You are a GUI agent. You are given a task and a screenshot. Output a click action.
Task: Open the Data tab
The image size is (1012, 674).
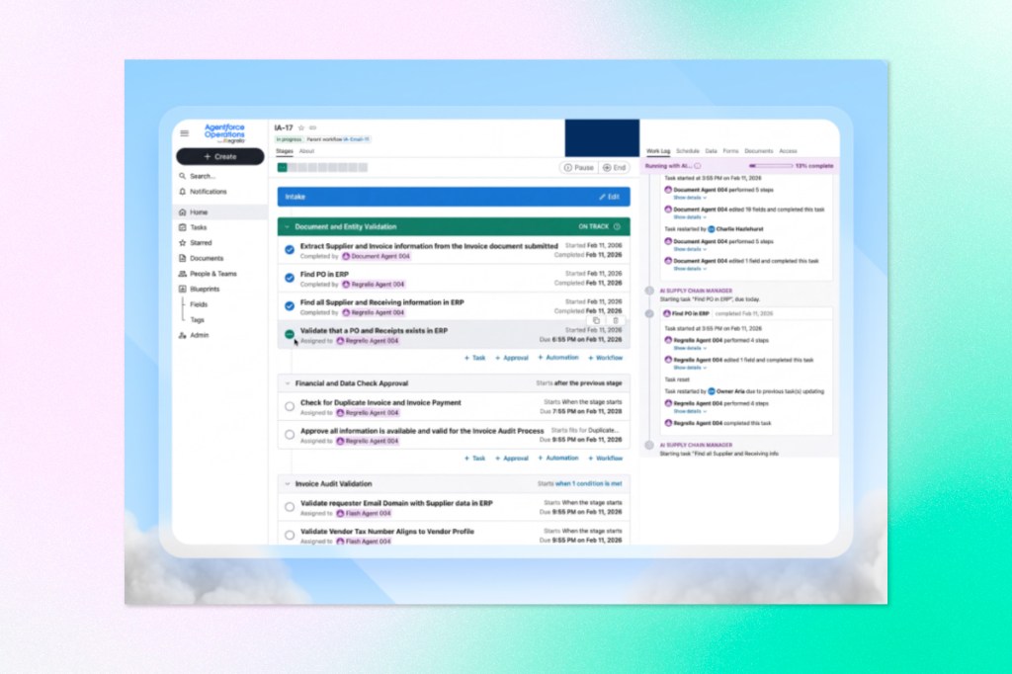click(712, 151)
